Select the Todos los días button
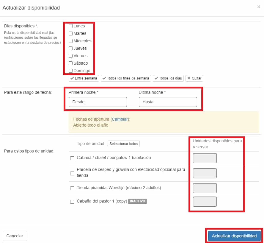 168,78
